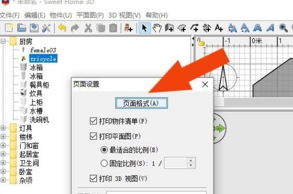The width and height of the screenshot is (293, 194).
Task: Undo the last action
Action: 62,28
